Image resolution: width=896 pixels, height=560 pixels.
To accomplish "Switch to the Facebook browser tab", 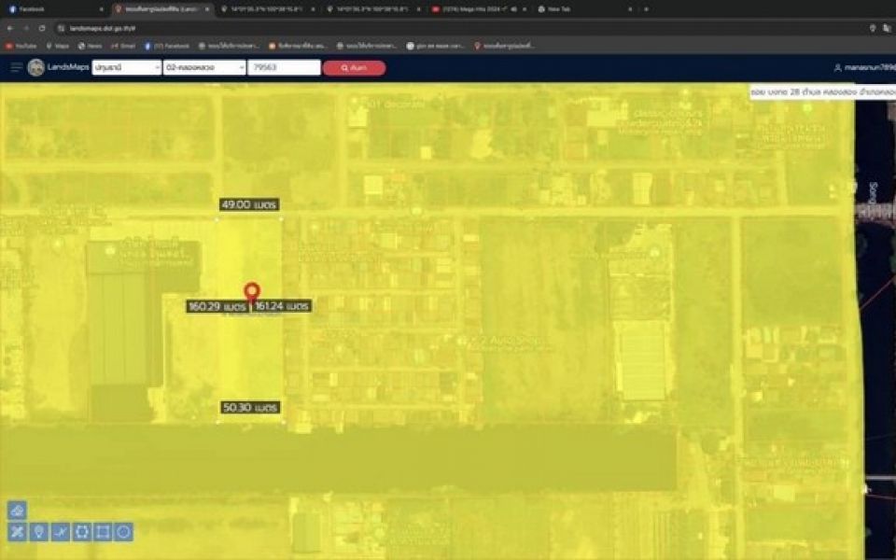I will (51, 8).
